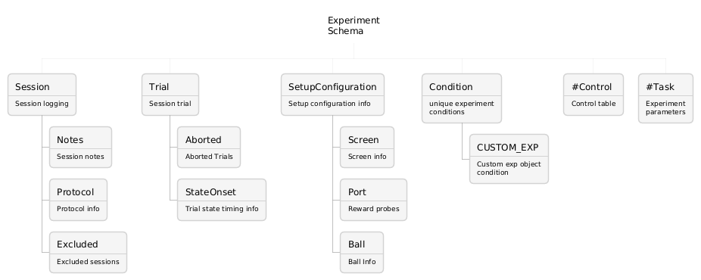Select the Protocol info node
Viewport: 701px width, 280px height.
click(78, 200)
